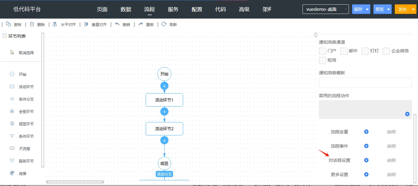
Task: Select the condition branch (条件分支) diamond node
Action: 12,99
